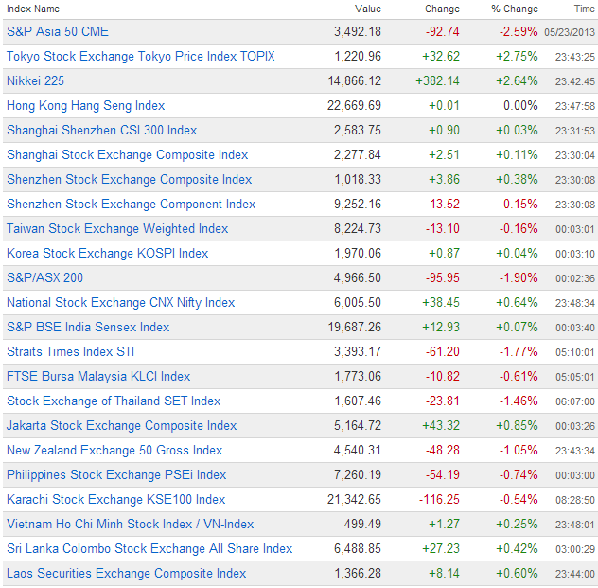The height and width of the screenshot is (588, 598).
Task: Click the Index Name column header
Action: 33,9
